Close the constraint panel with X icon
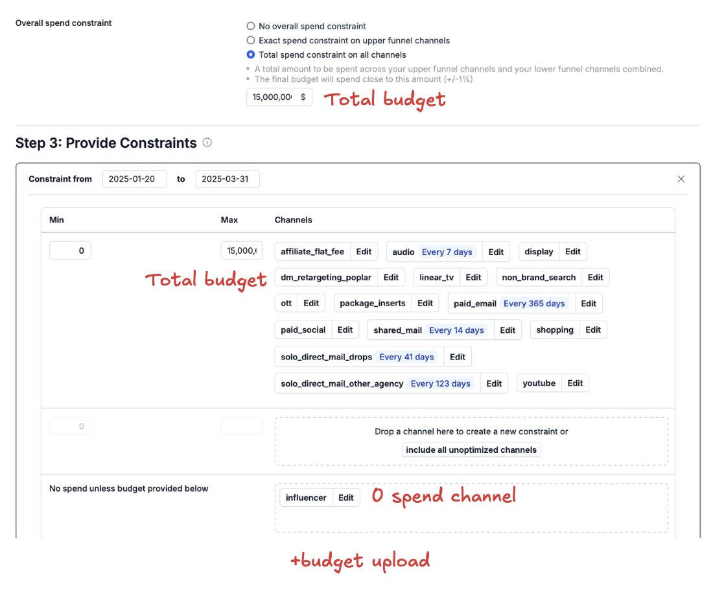The height and width of the screenshot is (593, 713). click(x=681, y=179)
